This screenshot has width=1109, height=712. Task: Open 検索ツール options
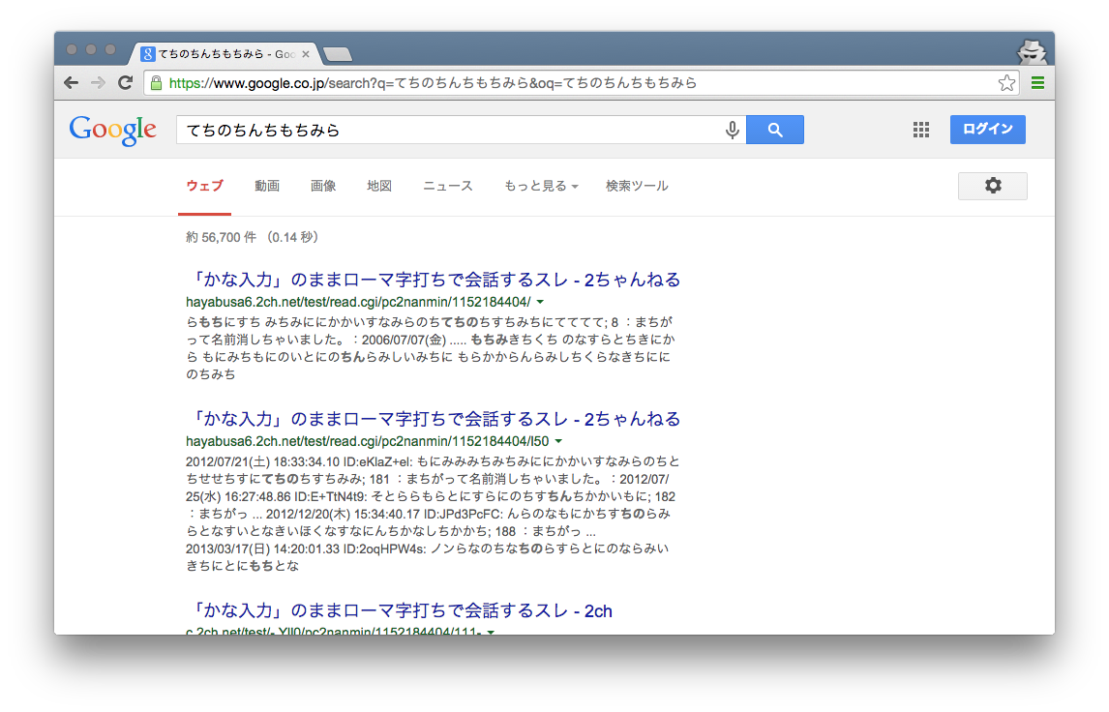[637, 186]
